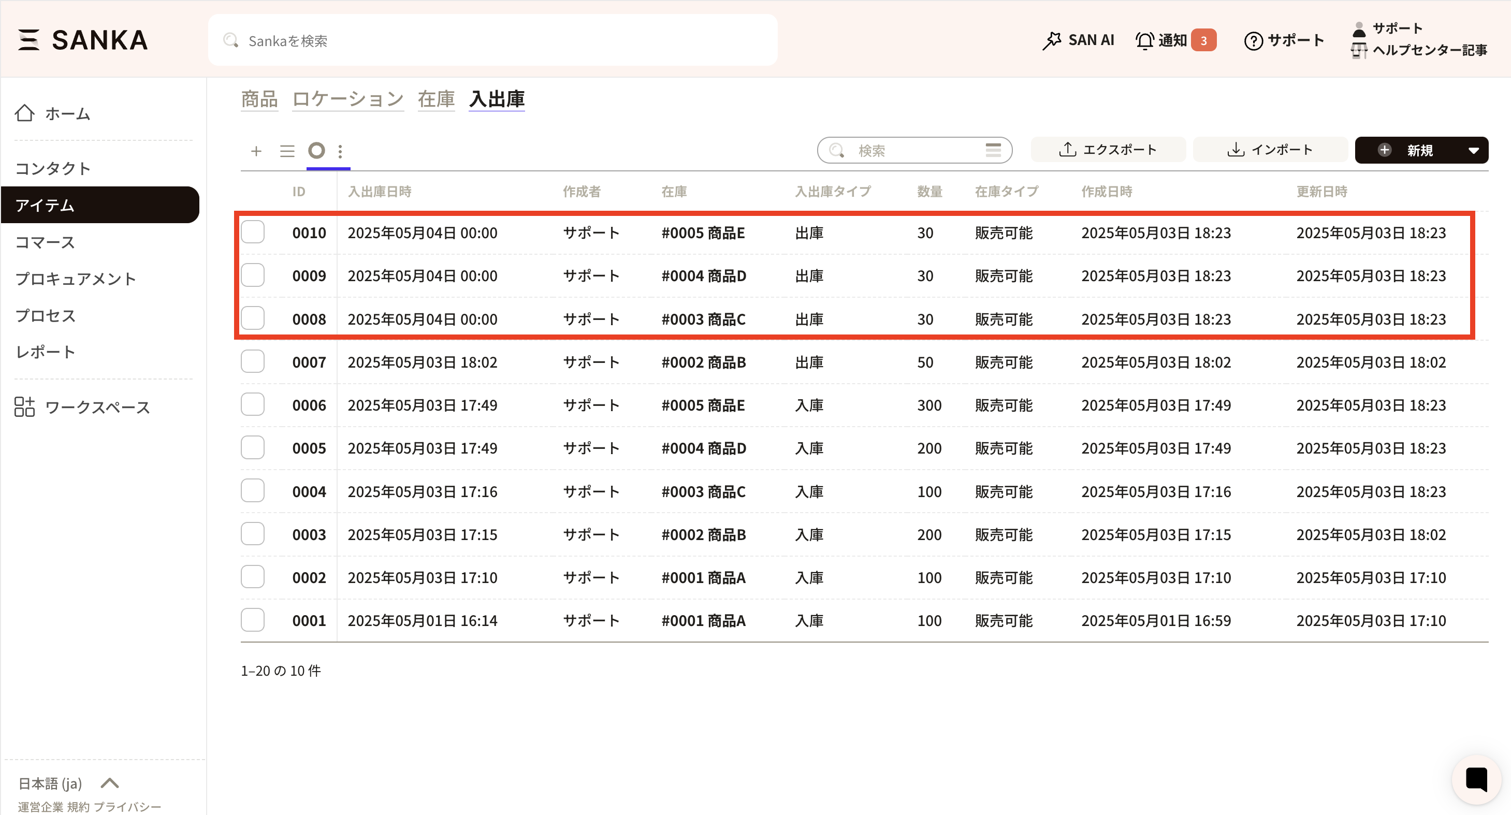Open the three-dot view options menu
This screenshot has height=815, width=1511.
340,151
